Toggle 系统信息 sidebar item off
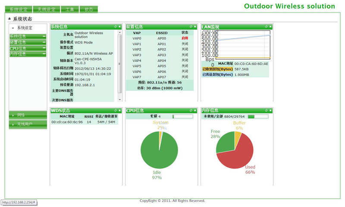The width and height of the screenshot is (345, 207). tap(44, 37)
